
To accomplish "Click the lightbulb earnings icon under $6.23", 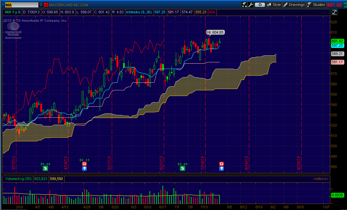I will pos(84,169).
